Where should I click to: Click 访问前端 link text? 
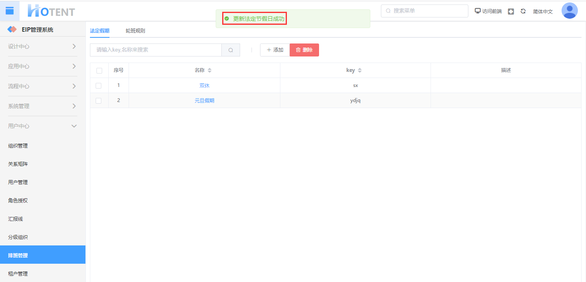492,11
